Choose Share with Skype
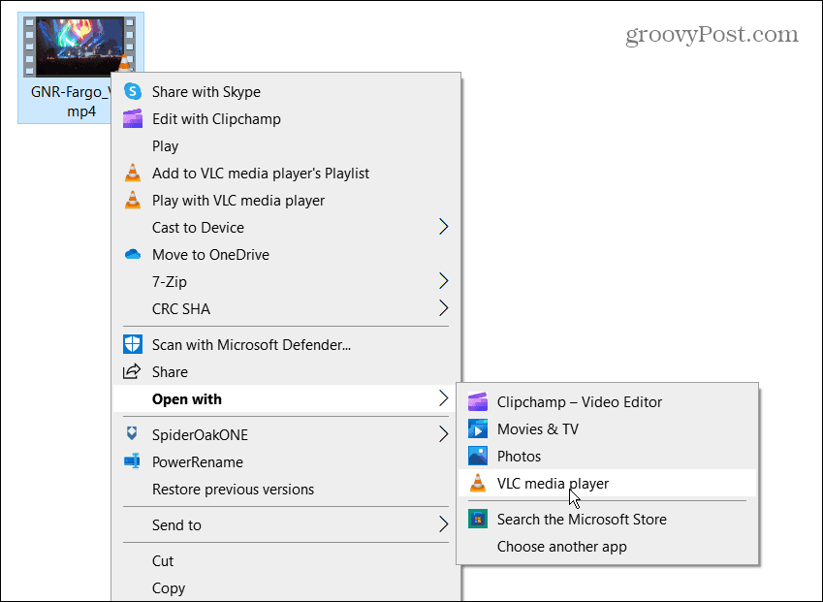823x602 pixels. (286, 91)
